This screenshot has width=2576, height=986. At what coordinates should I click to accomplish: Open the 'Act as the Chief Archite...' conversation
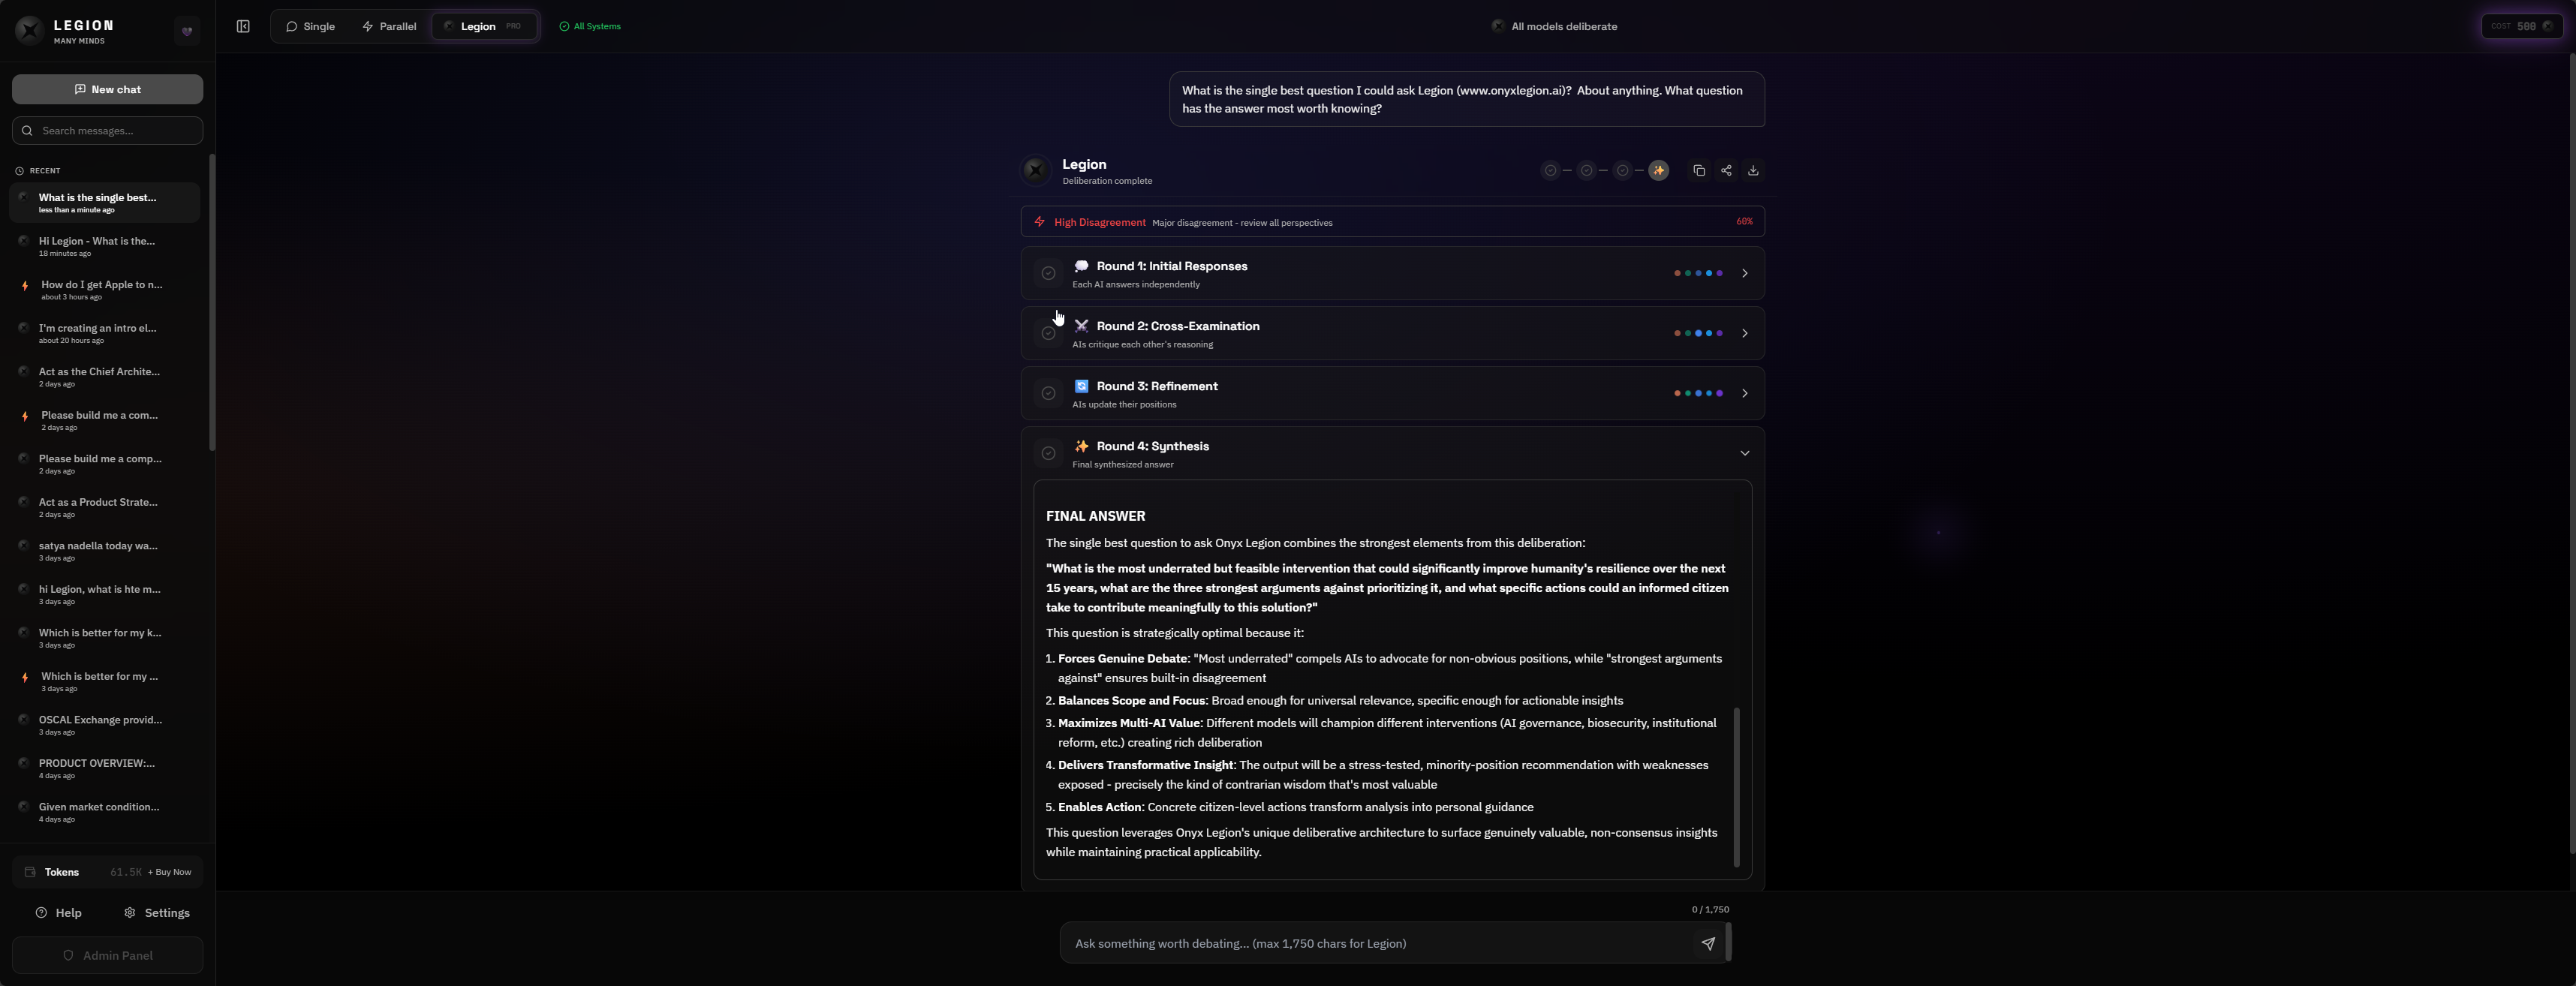pos(97,376)
